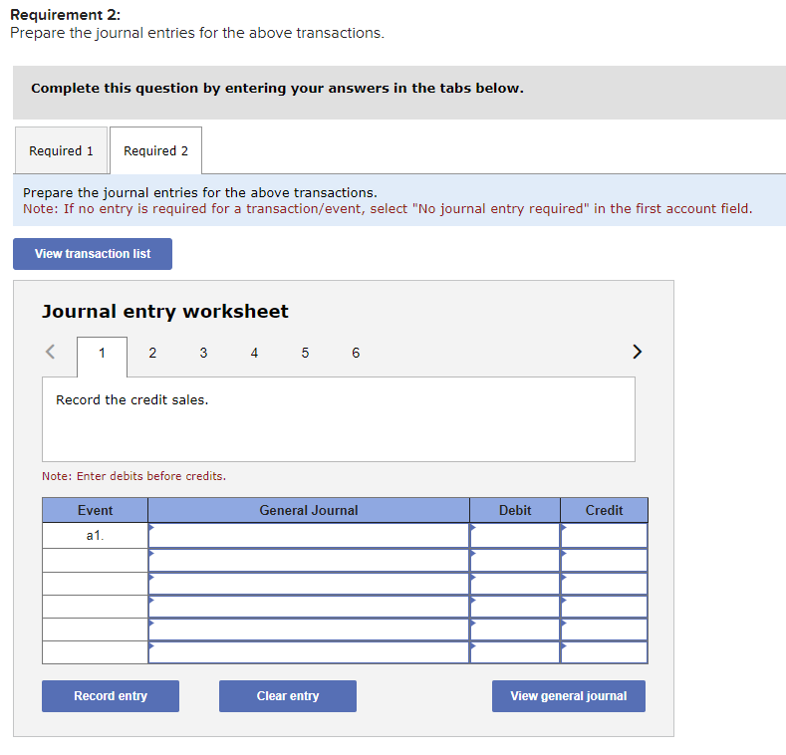This screenshot has width=786, height=755.
Task: Click the General Journal column header
Action: click(x=309, y=510)
